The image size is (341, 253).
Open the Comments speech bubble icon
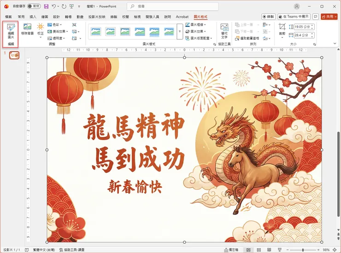point(315,17)
